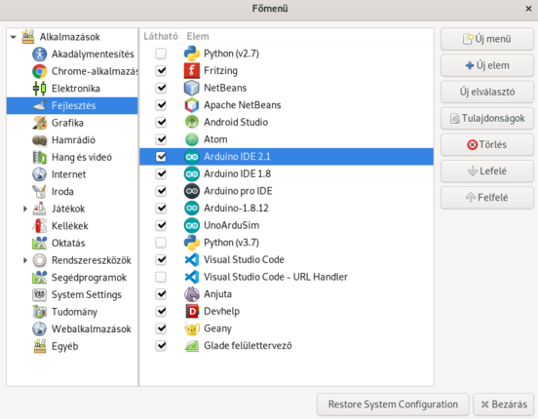Click the Devhelp icon
538x419 pixels.
pyautogui.click(x=191, y=311)
